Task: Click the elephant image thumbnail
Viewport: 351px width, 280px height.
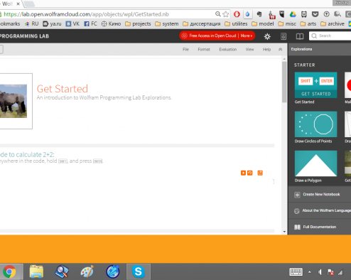Action: pyautogui.click(x=13, y=101)
